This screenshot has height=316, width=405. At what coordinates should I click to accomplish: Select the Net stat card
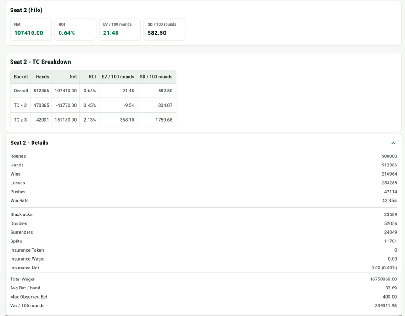(31, 29)
